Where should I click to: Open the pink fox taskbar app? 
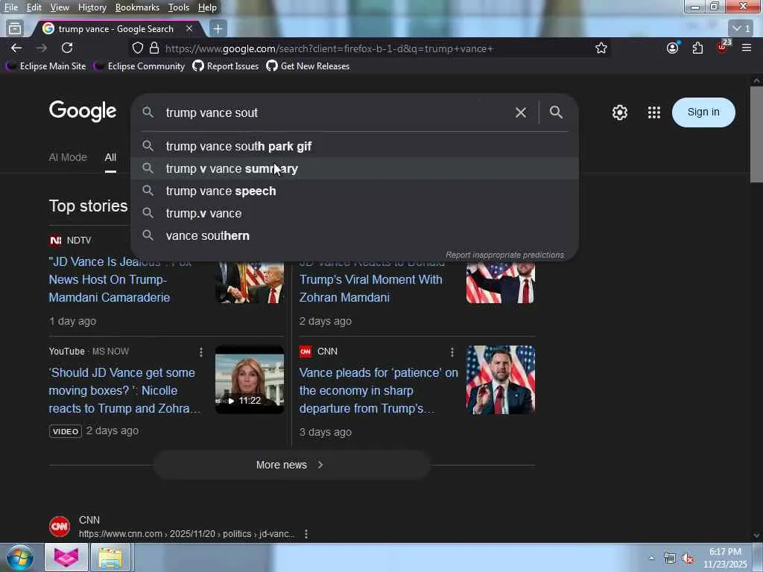[x=66, y=557]
